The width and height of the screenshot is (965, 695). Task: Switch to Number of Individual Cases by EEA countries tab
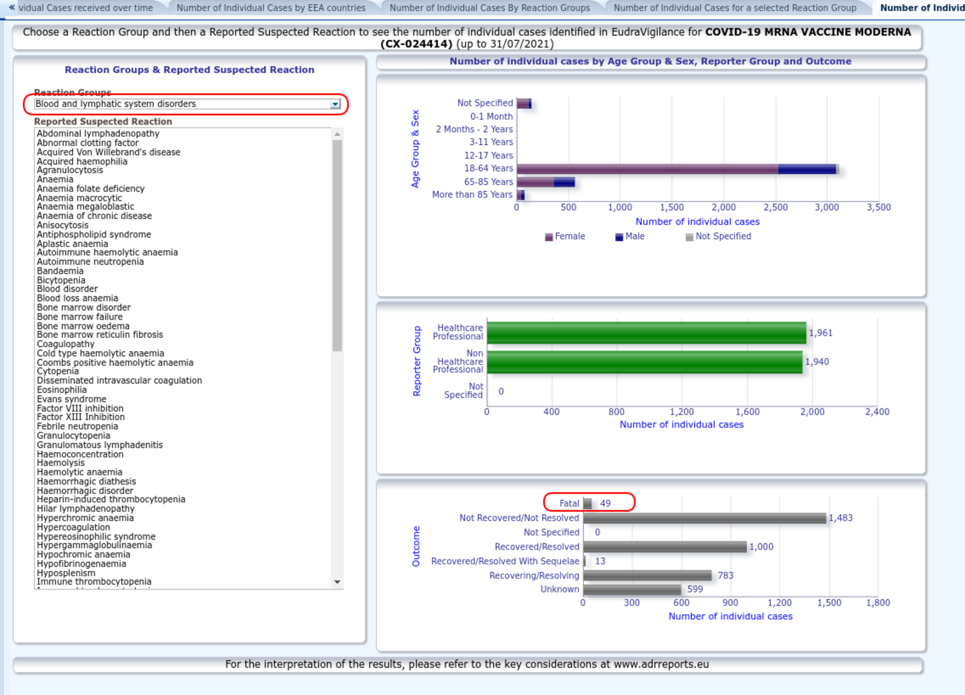(271, 8)
